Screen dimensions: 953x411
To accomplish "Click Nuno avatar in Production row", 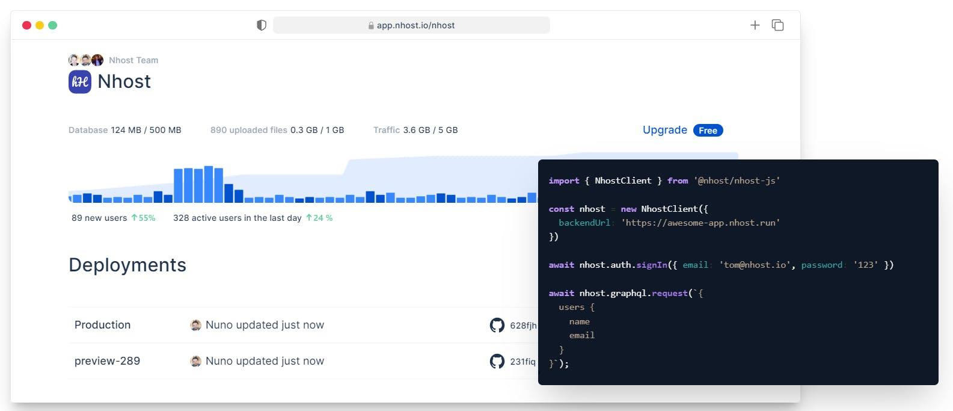I will coord(195,325).
